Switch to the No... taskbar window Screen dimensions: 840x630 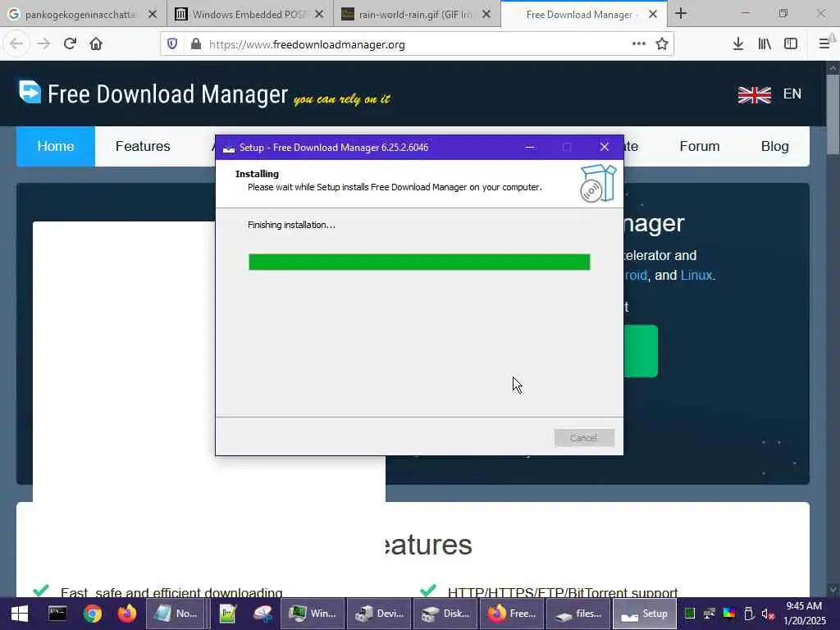pos(176,614)
